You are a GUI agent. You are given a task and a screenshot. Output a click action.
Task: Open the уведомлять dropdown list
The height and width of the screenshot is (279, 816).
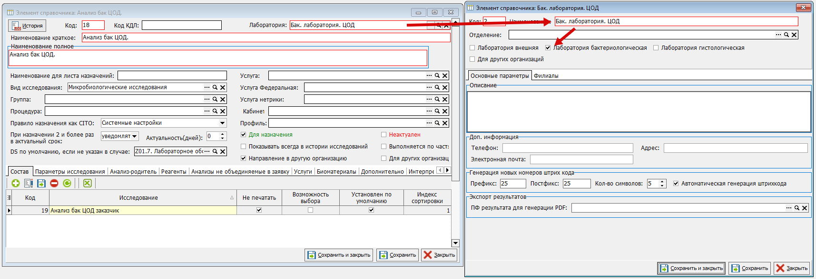pyautogui.click(x=135, y=136)
